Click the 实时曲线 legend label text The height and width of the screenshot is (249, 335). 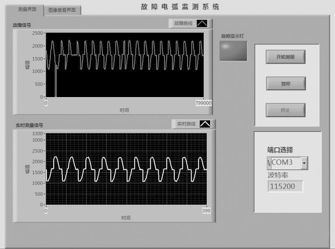pyautogui.click(x=186, y=124)
